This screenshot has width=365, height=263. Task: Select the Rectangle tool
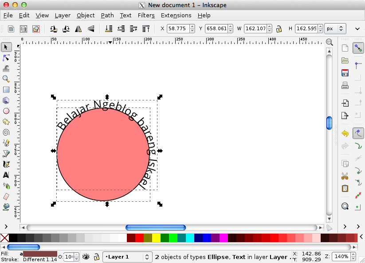(6, 90)
